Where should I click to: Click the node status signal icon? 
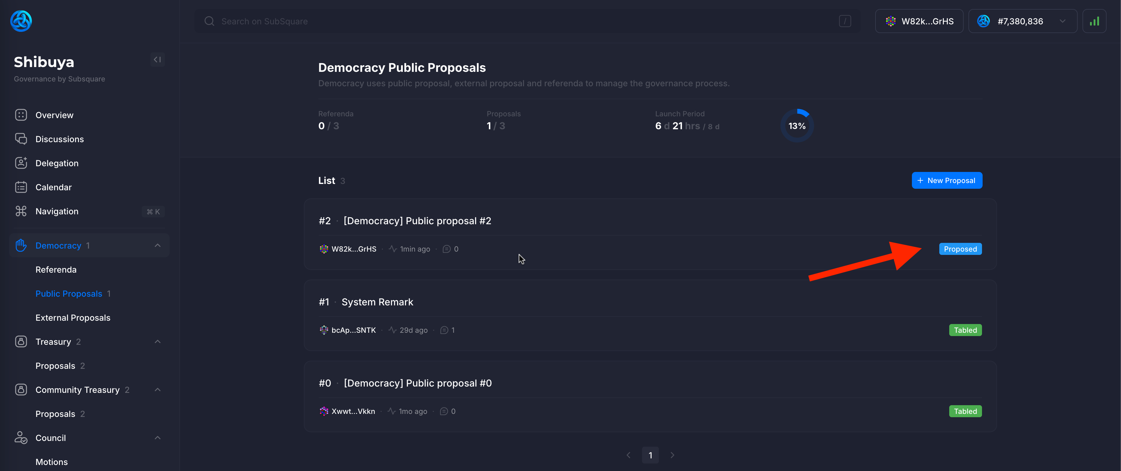[1094, 21]
